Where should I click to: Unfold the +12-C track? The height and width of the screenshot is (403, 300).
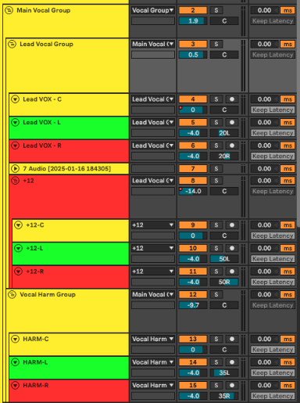coord(18,225)
